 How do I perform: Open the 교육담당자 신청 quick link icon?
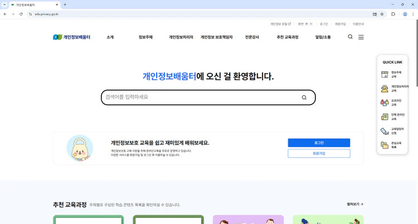(x=385, y=131)
